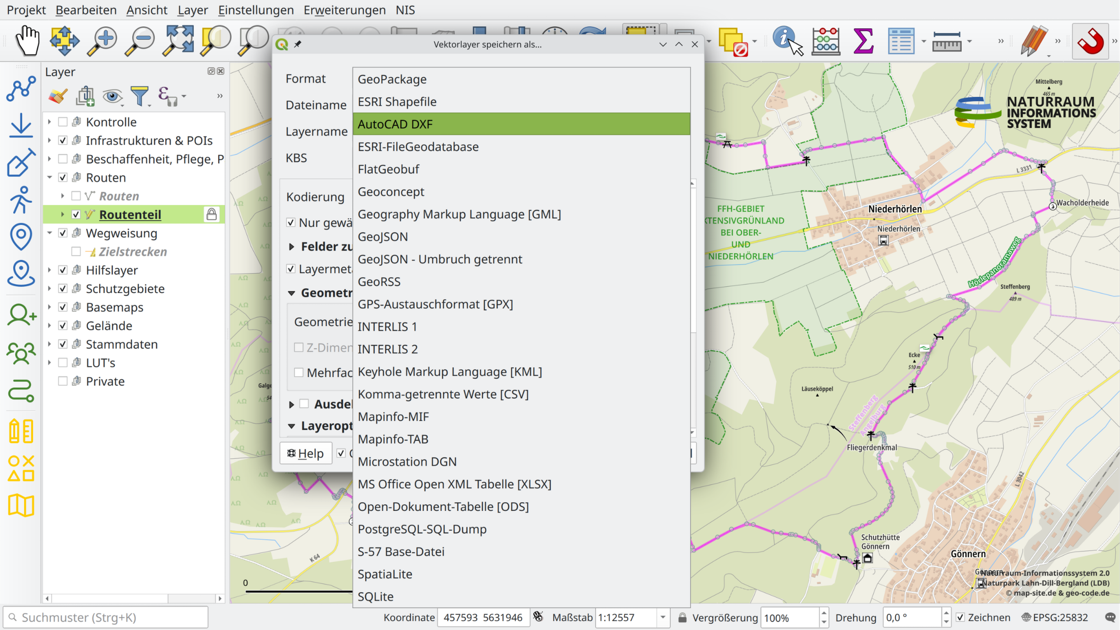This screenshot has height=630, width=1120.
Task: Open the Deselect features tool
Action: click(733, 42)
